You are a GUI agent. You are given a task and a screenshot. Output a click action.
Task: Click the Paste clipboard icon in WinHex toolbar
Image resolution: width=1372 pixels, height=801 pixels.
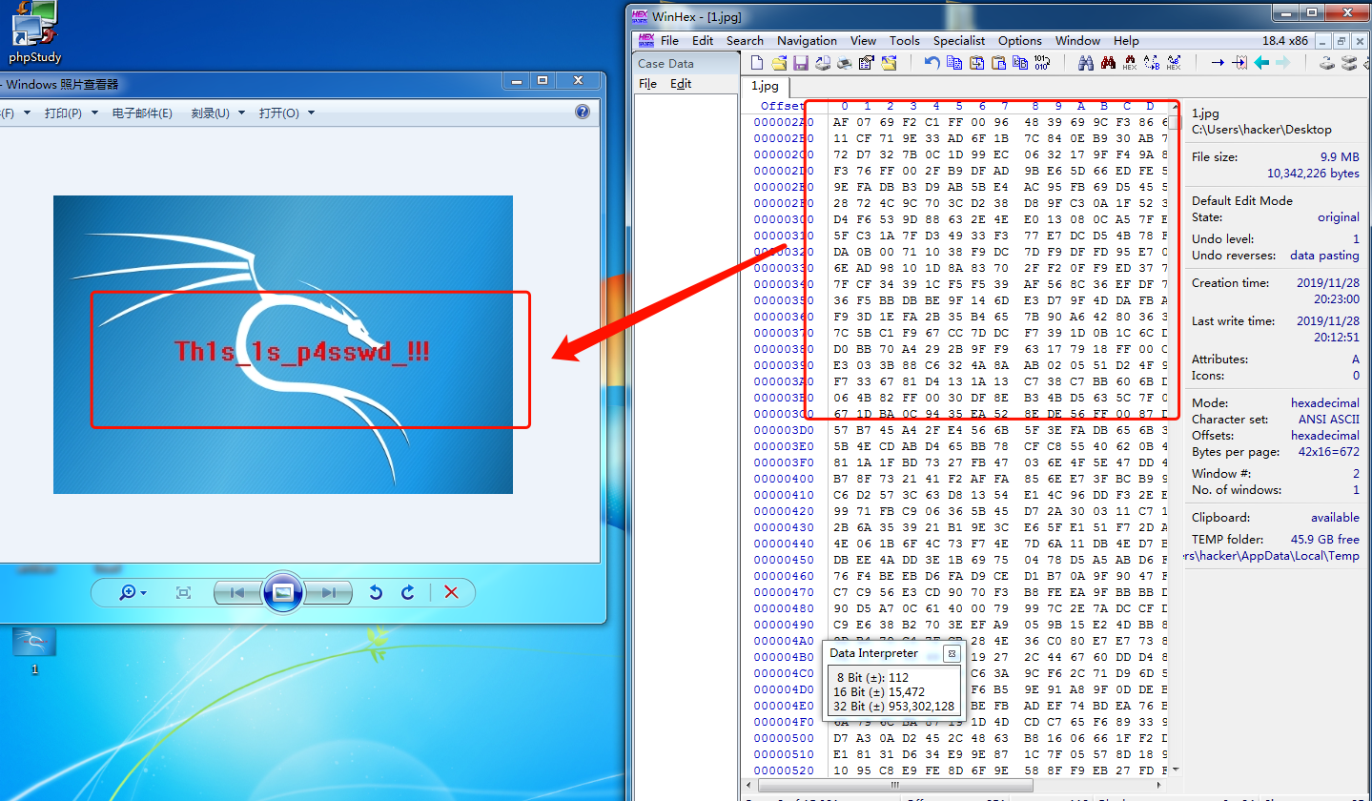998,63
